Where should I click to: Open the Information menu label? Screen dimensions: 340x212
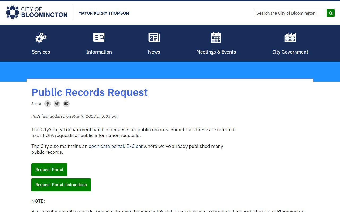[x=99, y=52]
